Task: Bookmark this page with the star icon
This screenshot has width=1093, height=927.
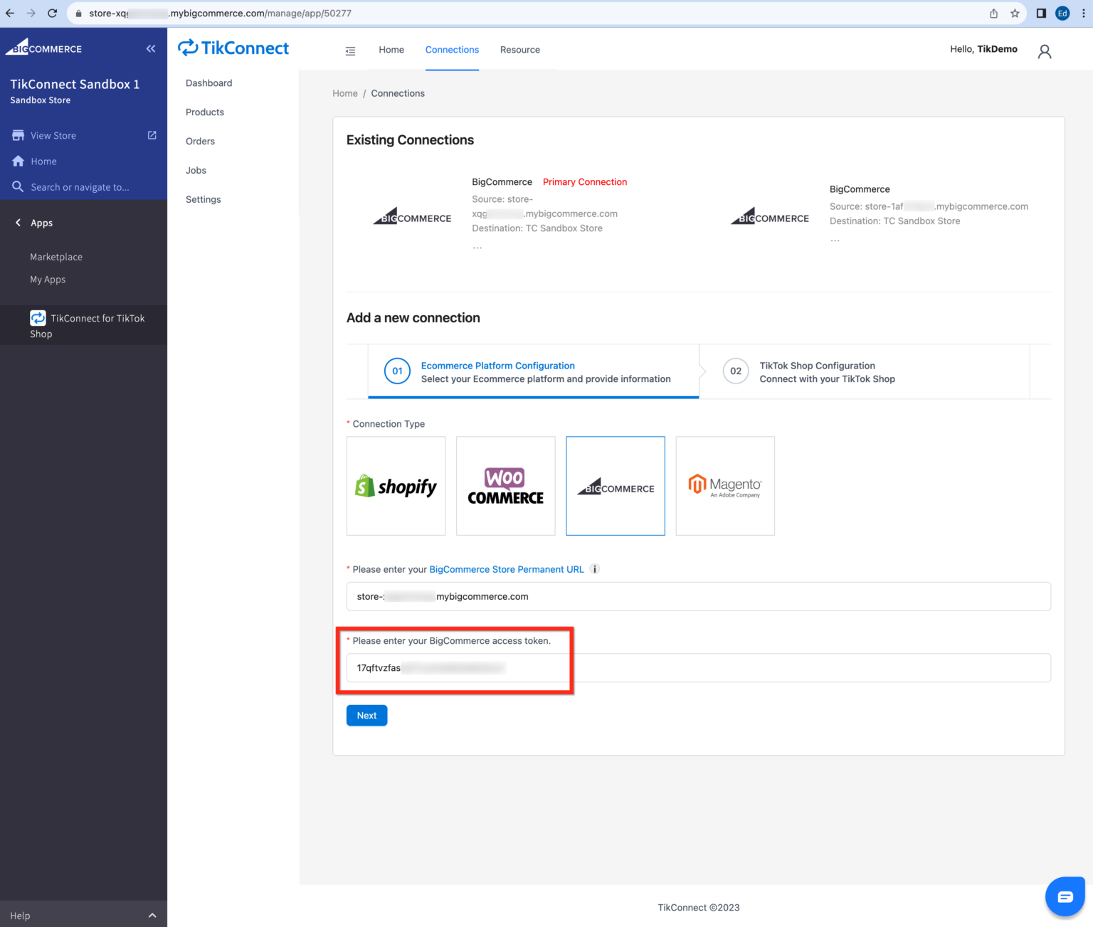Action: point(1015,13)
